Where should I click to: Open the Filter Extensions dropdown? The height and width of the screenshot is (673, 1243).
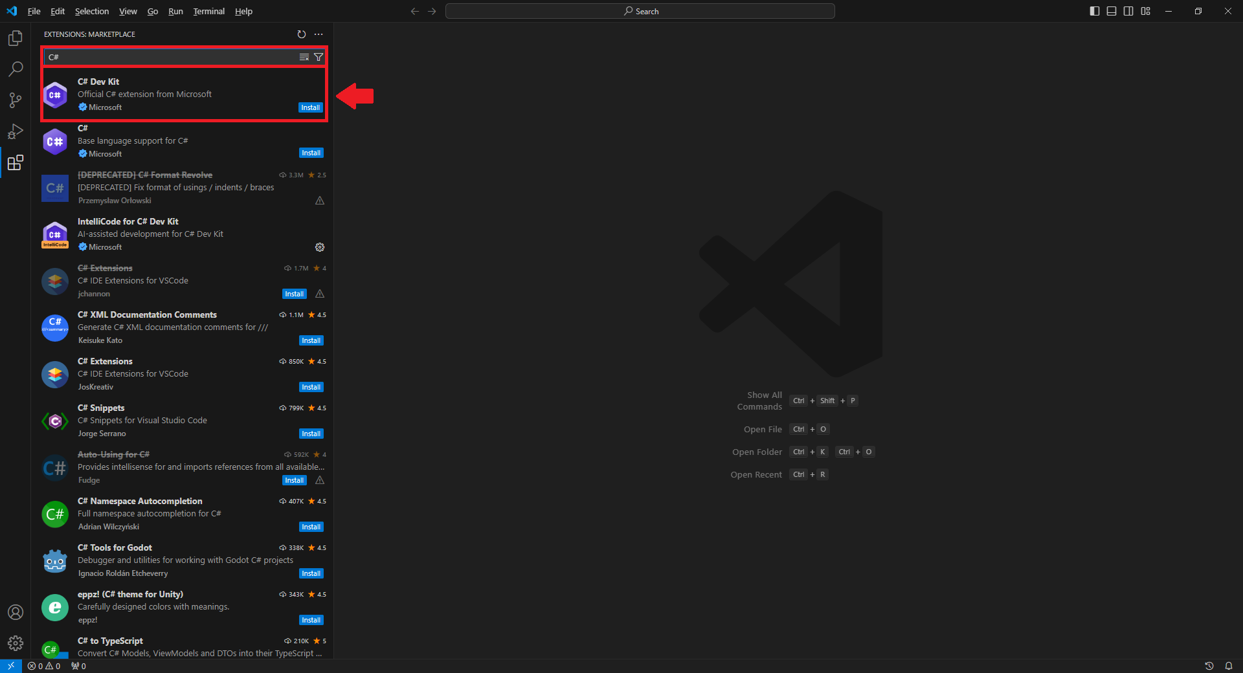(x=319, y=57)
